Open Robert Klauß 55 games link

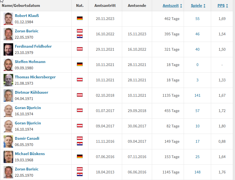click(x=197, y=19)
